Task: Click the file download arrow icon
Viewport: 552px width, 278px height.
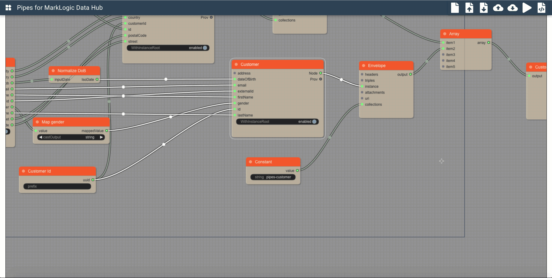Action: point(484,8)
